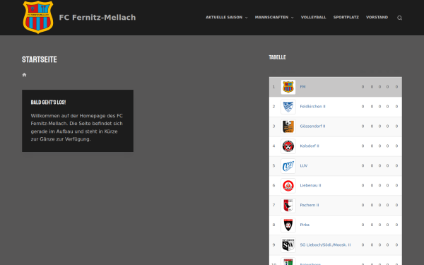Click the Kalsdorf II team crest

(x=288, y=146)
